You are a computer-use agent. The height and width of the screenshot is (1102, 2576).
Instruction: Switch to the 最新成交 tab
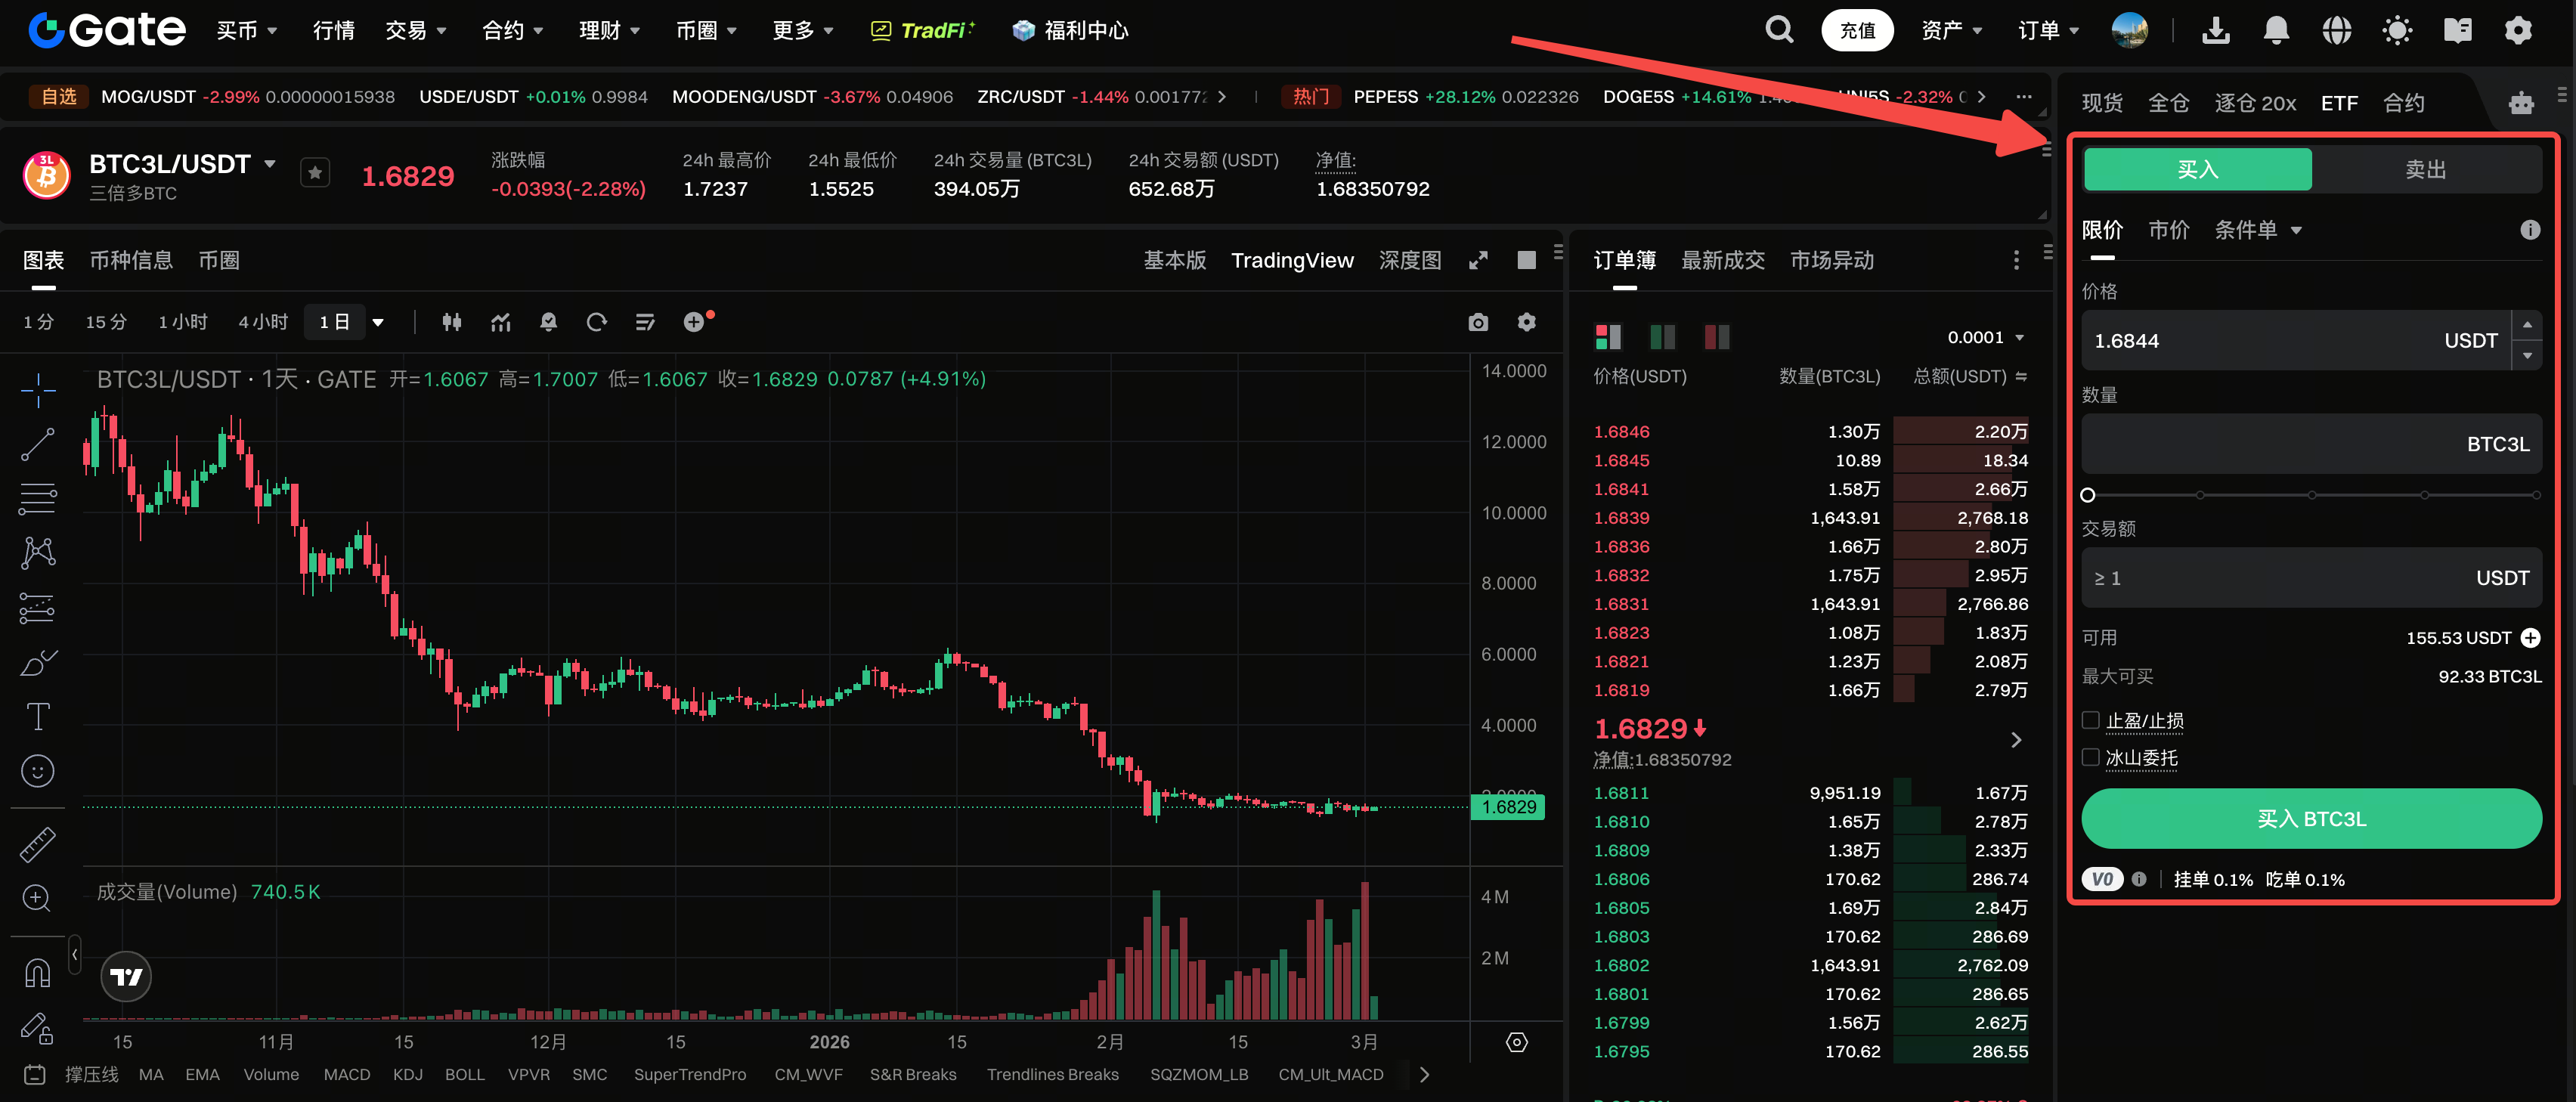click(x=1722, y=260)
